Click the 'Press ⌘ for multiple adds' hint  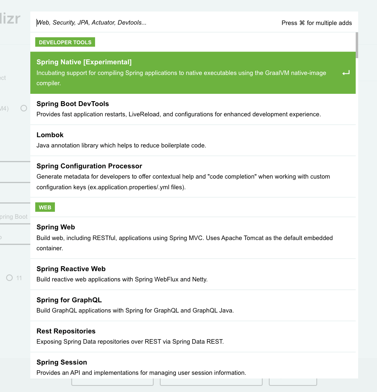click(x=316, y=23)
